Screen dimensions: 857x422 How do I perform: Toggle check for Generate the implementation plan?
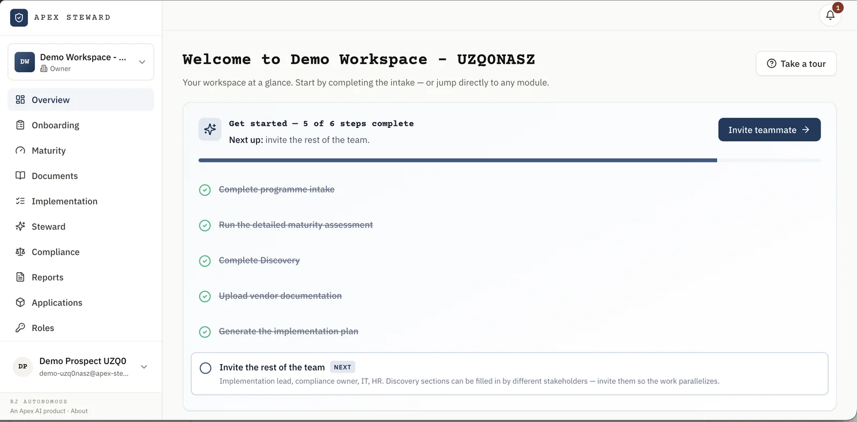click(205, 332)
